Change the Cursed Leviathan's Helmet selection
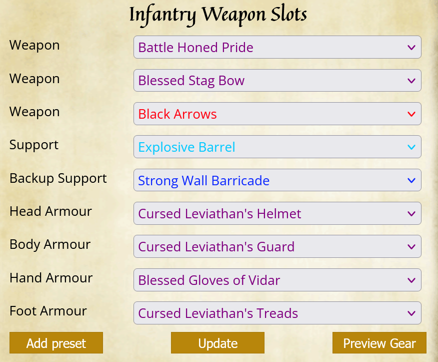 coord(277,213)
